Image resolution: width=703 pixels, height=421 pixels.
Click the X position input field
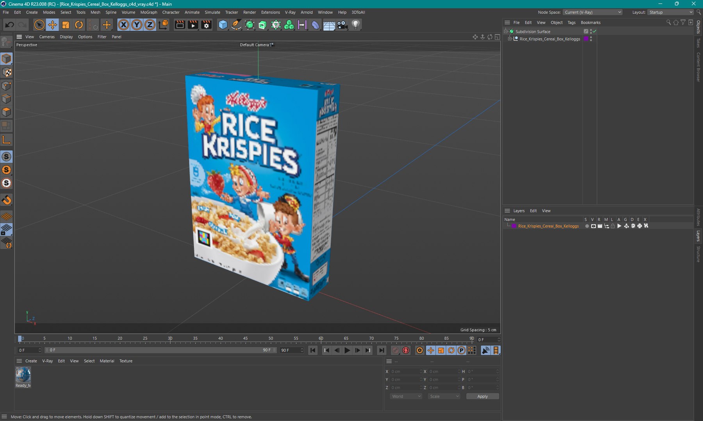click(406, 371)
